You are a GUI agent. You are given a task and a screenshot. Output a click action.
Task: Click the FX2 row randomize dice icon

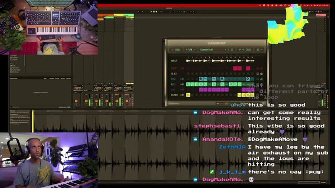tap(261, 79)
